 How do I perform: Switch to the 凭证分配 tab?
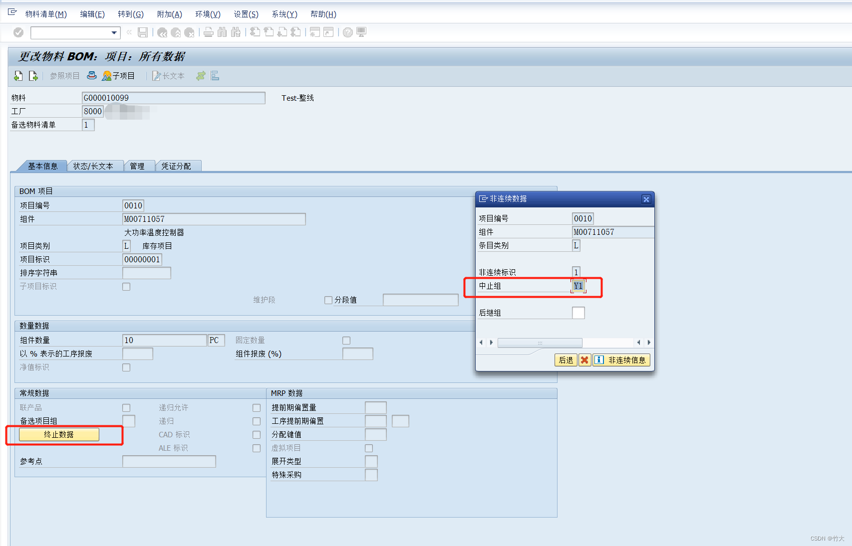tap(176, 166)
